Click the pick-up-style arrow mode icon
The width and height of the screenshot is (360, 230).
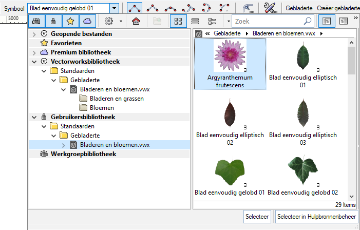pos(248,8)
